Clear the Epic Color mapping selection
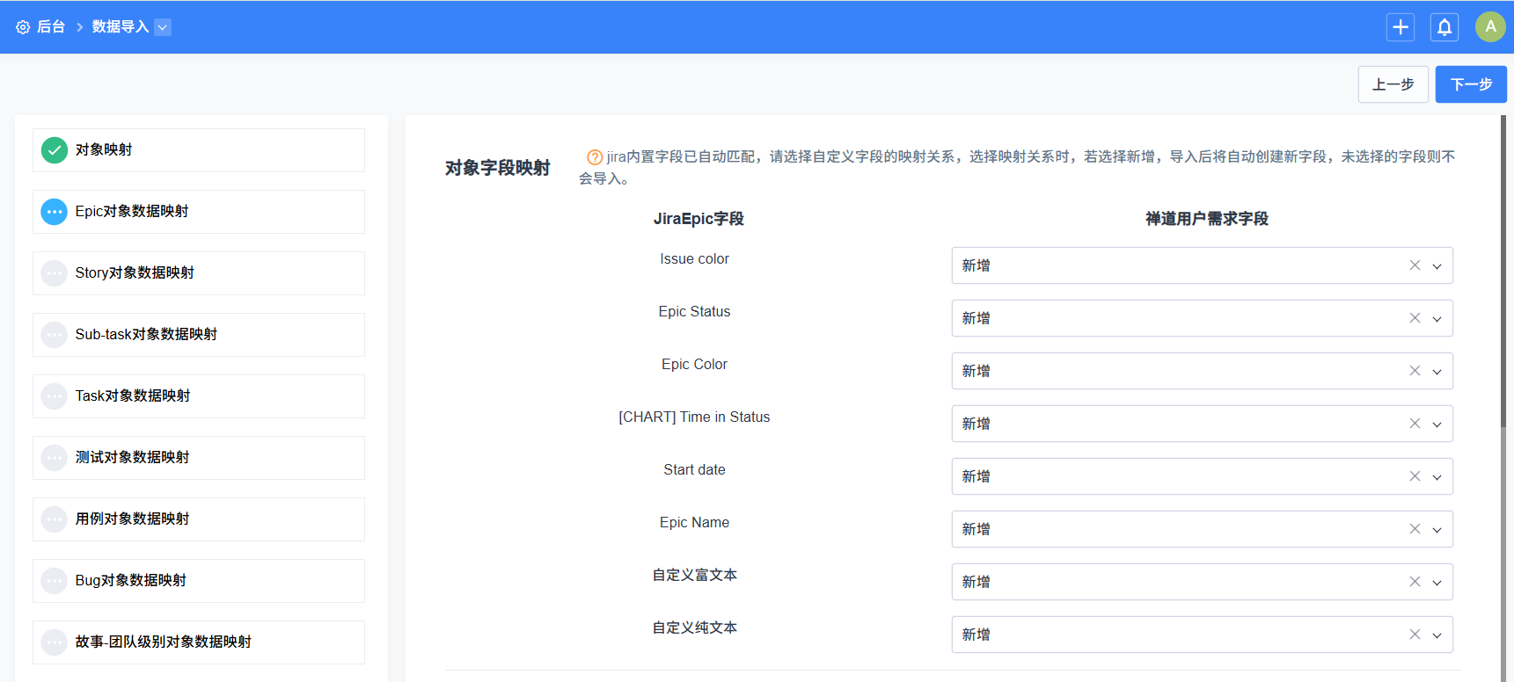This screenshot has width=1514, height=682. 1415,371
